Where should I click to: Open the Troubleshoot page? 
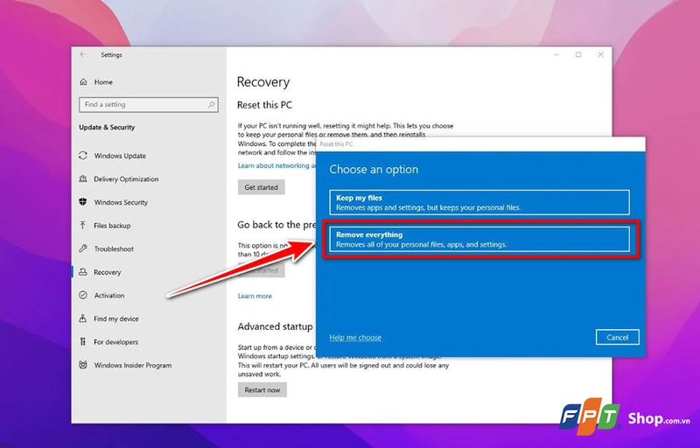(114, 248)
